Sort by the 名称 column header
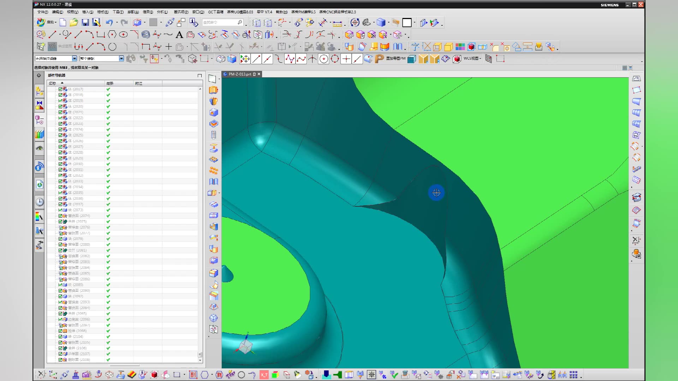The image size is (678, 381). (x=53, y=83)
